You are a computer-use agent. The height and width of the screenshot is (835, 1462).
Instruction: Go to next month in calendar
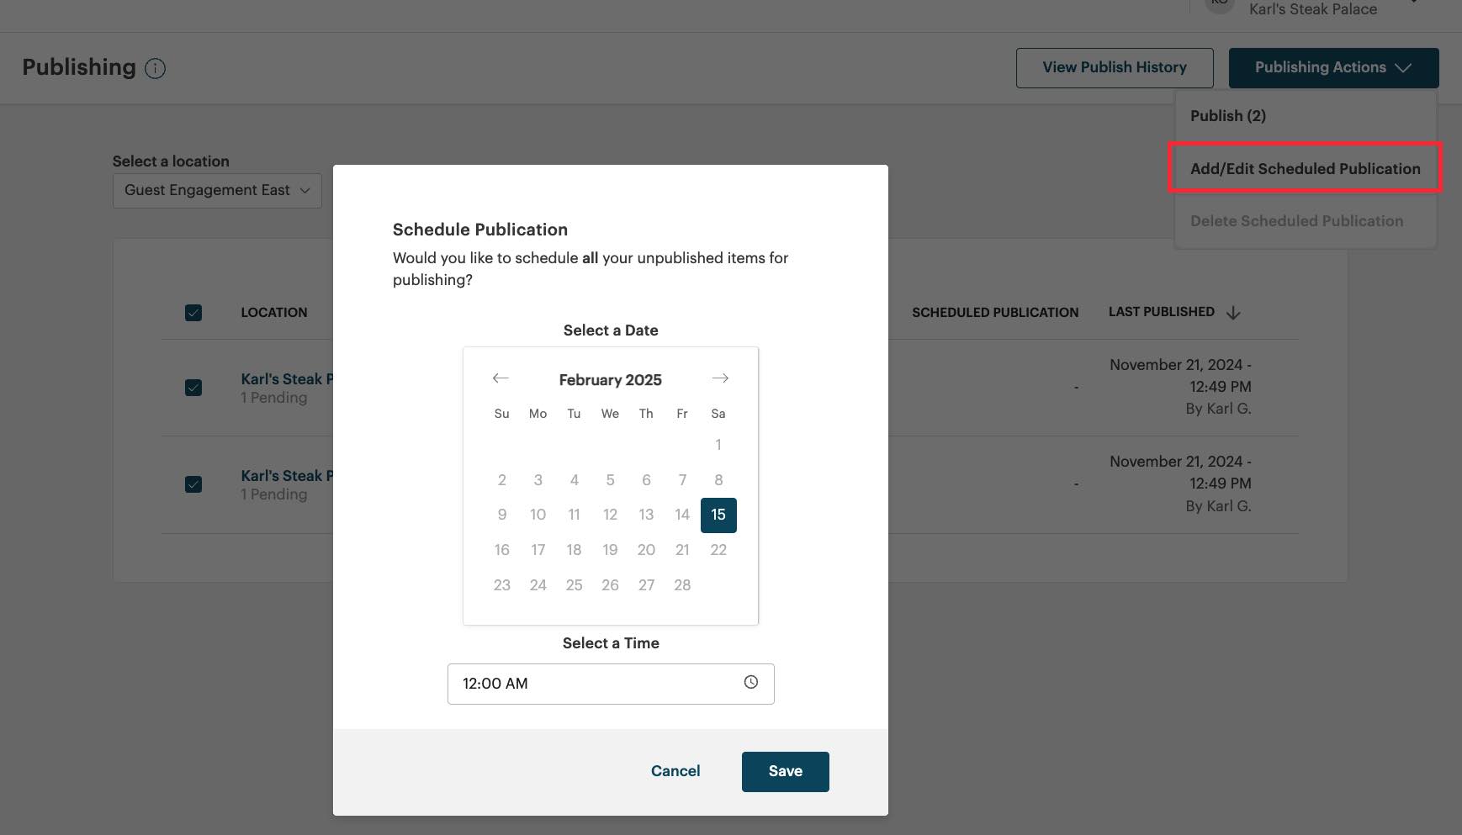(720, 378)
